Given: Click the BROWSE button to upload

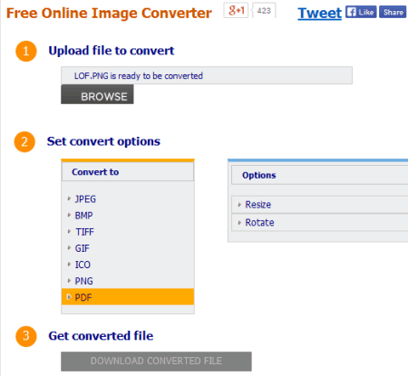Looking at the screenshot, I should (97, 94).
